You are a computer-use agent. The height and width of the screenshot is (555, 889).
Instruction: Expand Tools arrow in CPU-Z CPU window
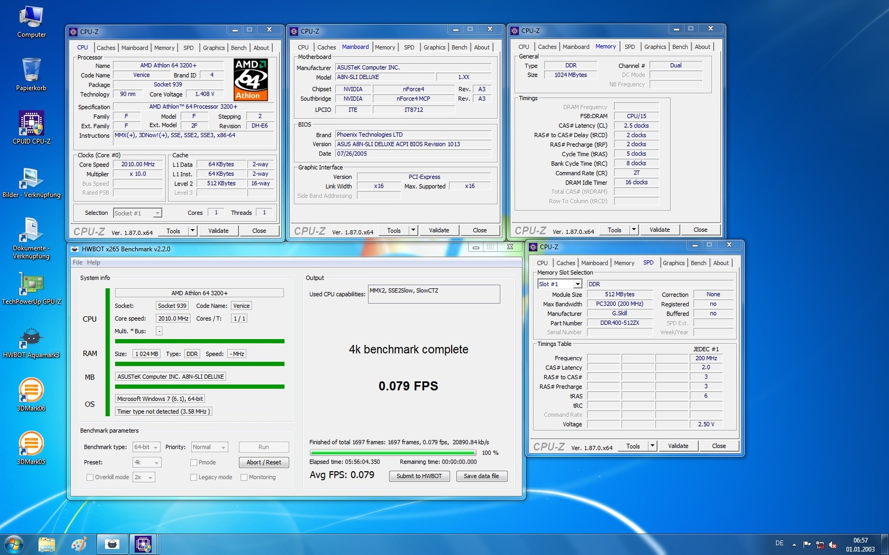[x=192, y=231]
